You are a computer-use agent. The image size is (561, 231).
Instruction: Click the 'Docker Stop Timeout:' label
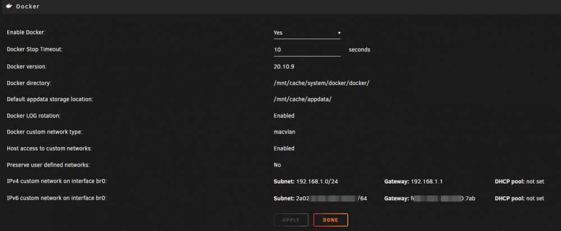click(x=35, y=49)
